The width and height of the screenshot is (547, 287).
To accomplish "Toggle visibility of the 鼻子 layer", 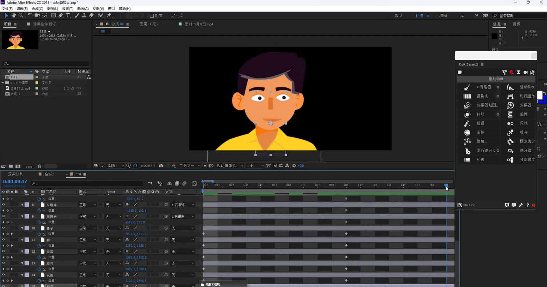I will [4, 228].
